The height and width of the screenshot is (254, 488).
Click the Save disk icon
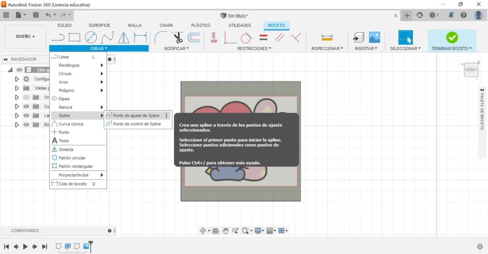click(36, 15)
